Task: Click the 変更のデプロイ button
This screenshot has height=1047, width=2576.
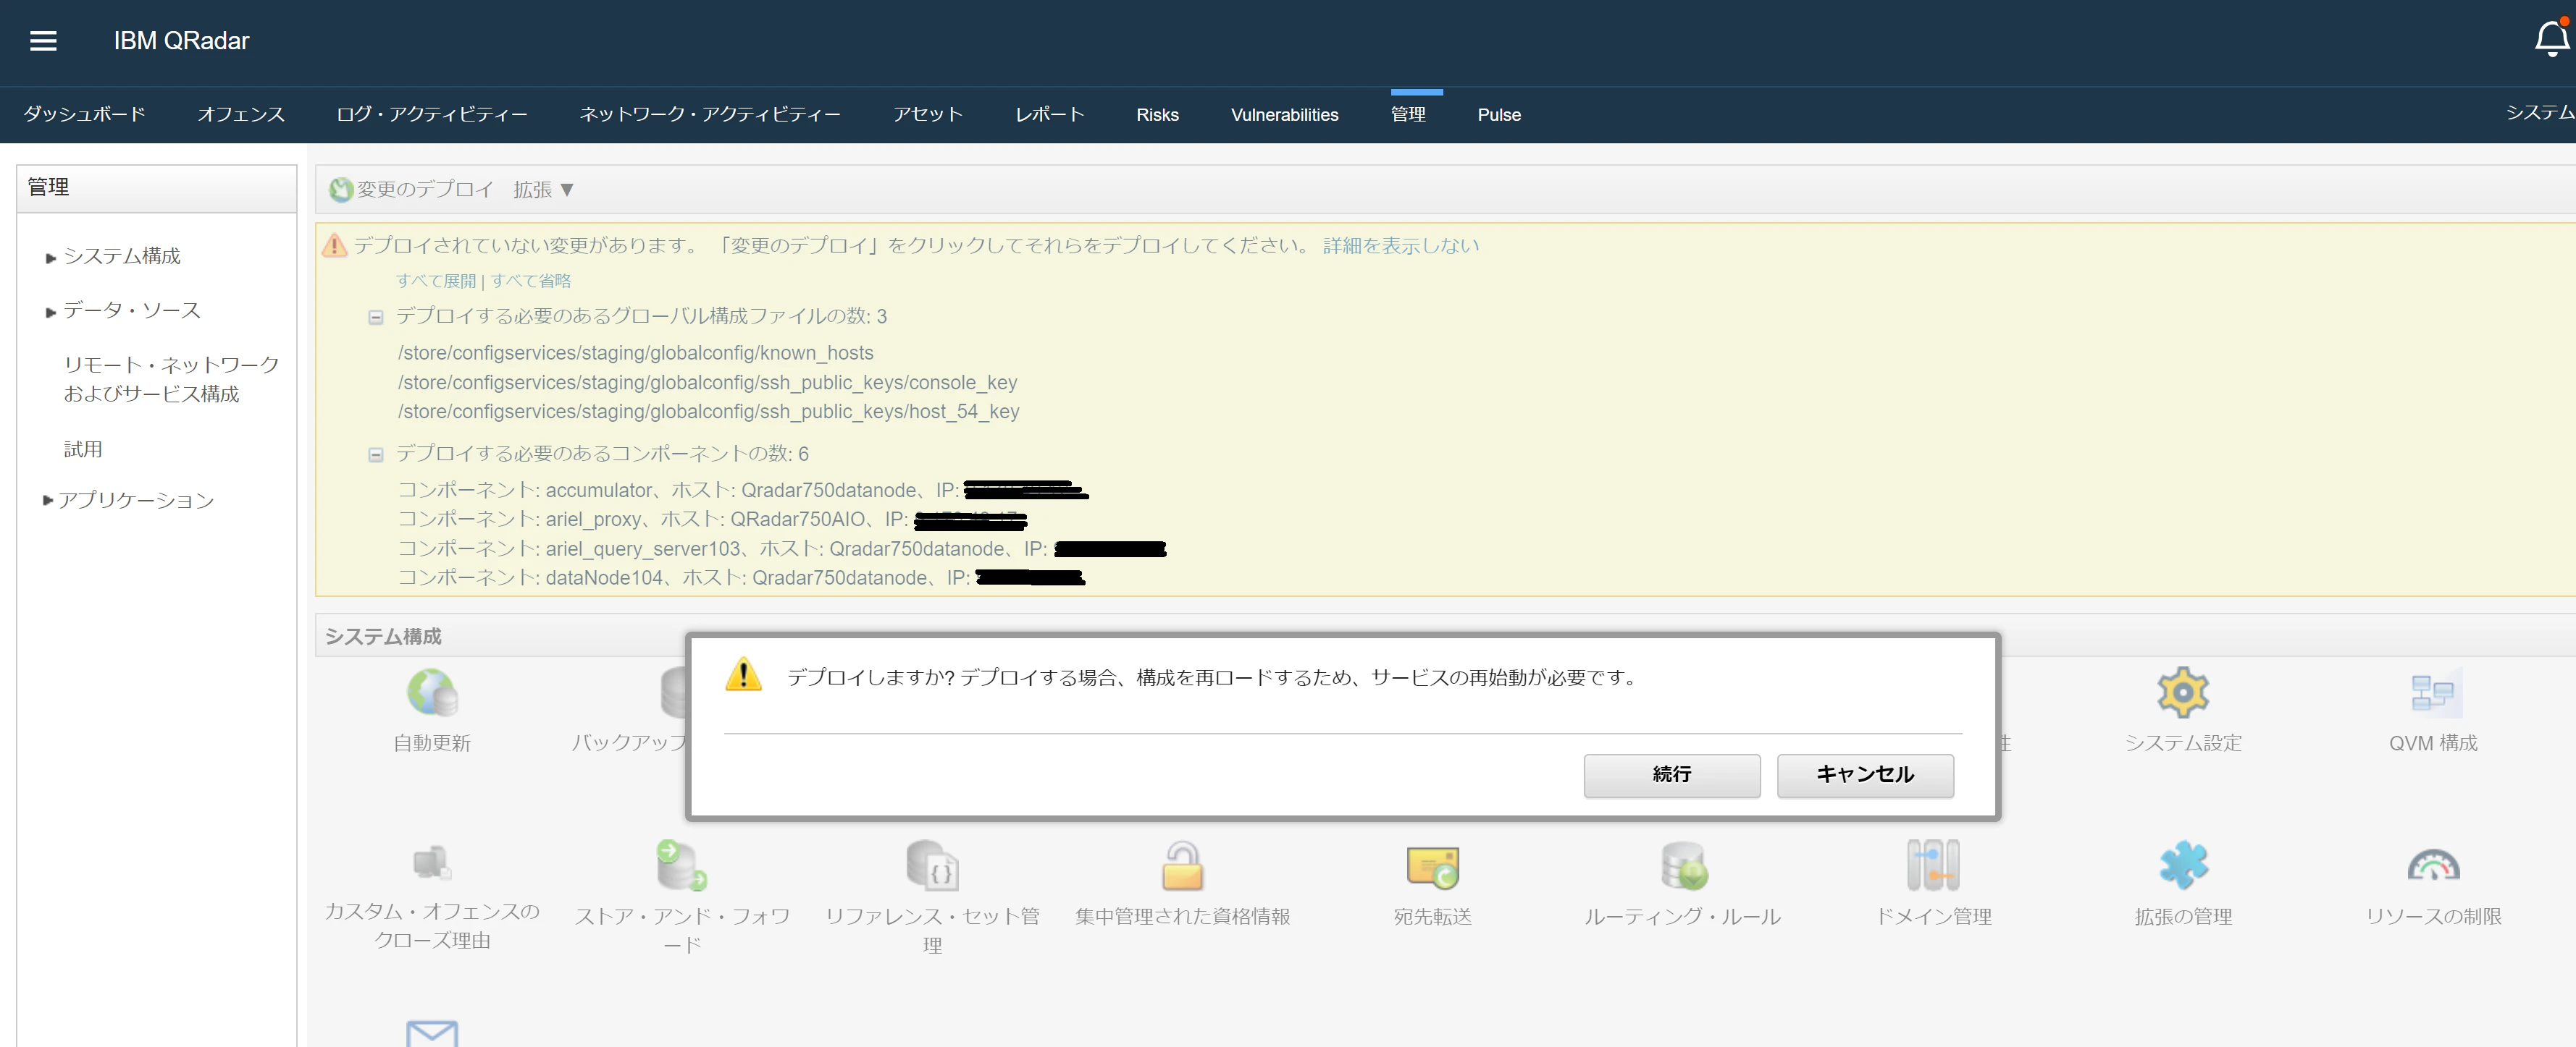Action: 412,189
